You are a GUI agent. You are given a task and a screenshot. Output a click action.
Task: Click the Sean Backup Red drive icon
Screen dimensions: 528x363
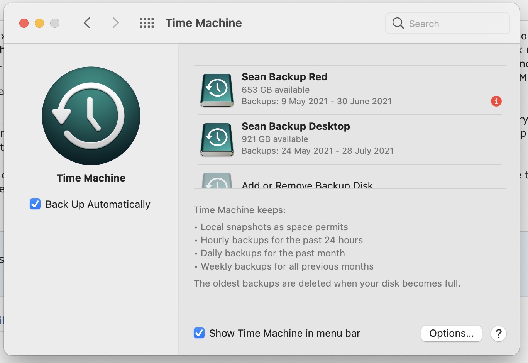pyautogui.click(x=217, y=90)
